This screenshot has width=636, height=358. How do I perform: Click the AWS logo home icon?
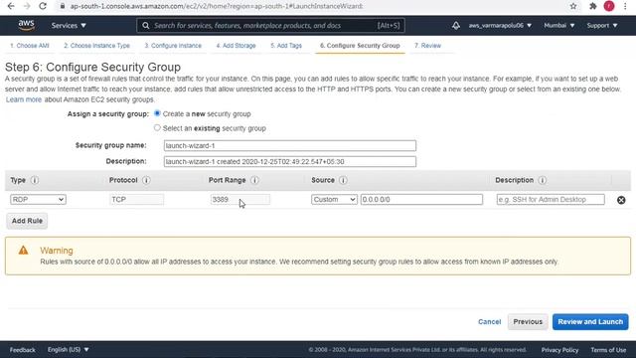tap(27, 25)
